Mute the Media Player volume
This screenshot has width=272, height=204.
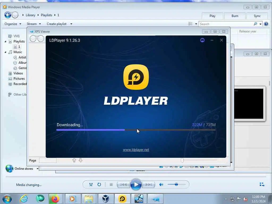[161, 185]
